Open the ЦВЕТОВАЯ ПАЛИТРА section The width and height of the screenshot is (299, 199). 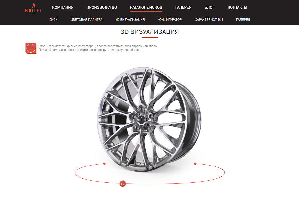click(86, 20)
